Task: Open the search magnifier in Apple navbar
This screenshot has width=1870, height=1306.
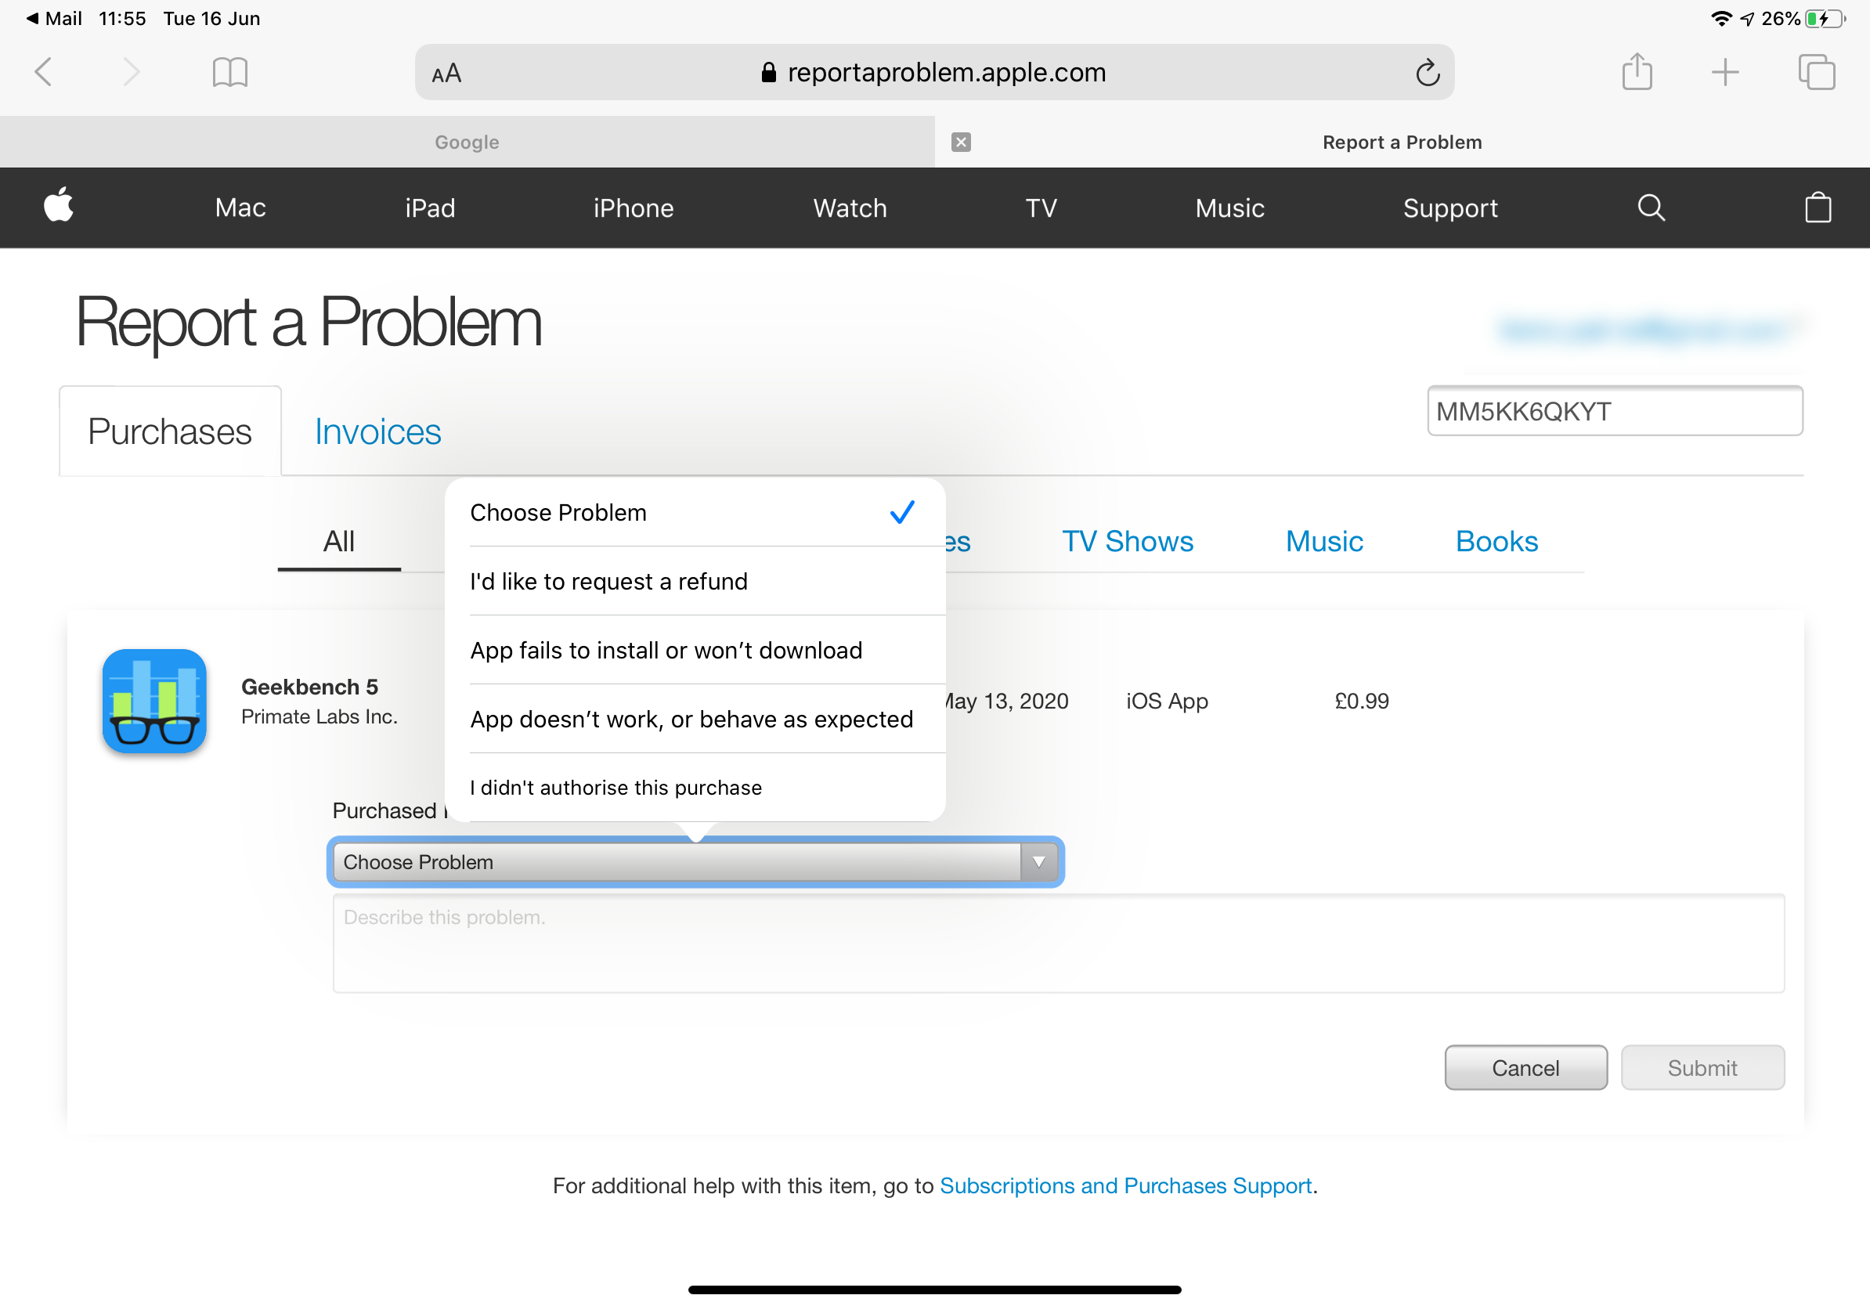Action: (1650, 207)
